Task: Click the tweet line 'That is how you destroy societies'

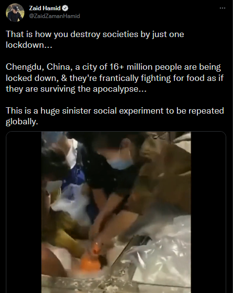Action: (73, 34)
